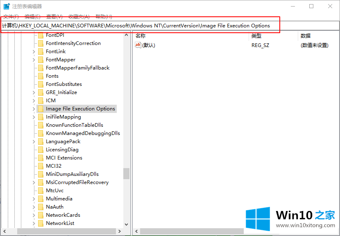Expand the ICM key

[34, 101]
